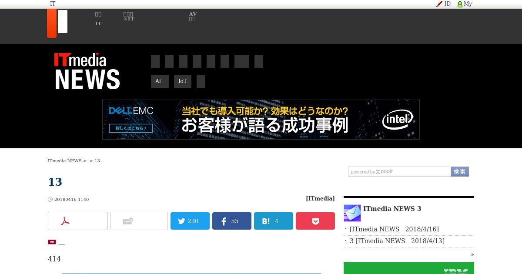Click the 詳しくはこちら button in Dell ad
The width and height of the screenshot is (522, 274).
pos(131,128)
